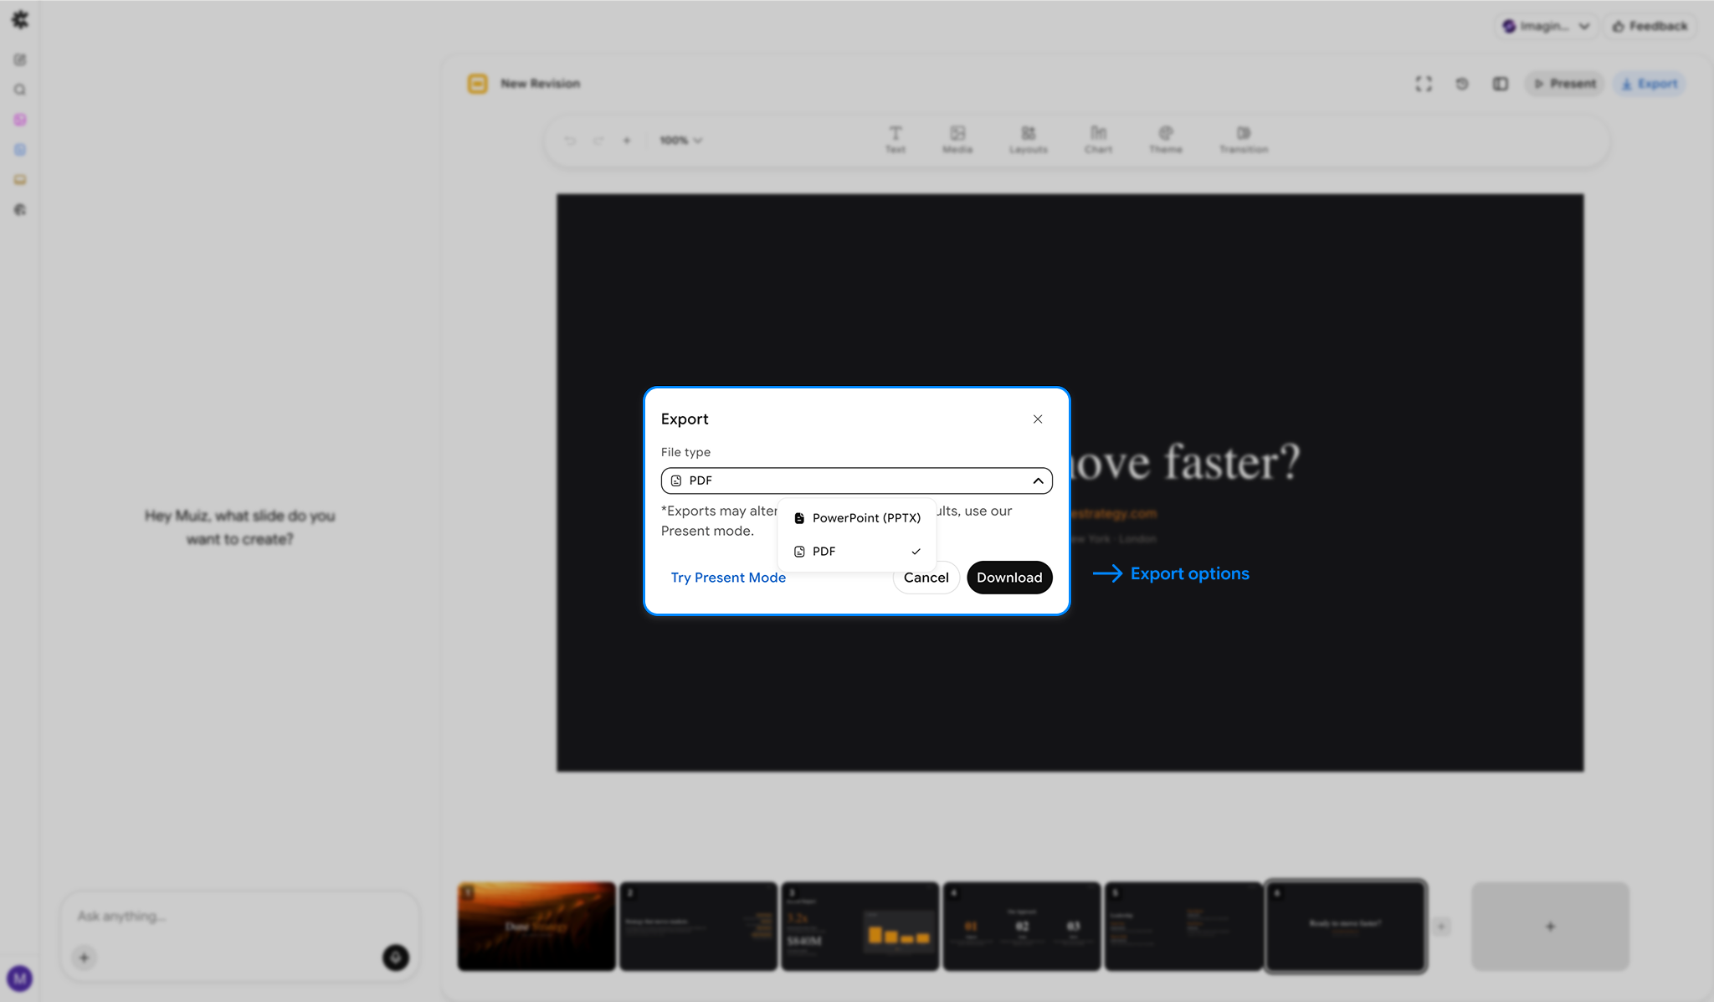Open the Try Present Mode link

pyautogui.click(x=728, y=578)
